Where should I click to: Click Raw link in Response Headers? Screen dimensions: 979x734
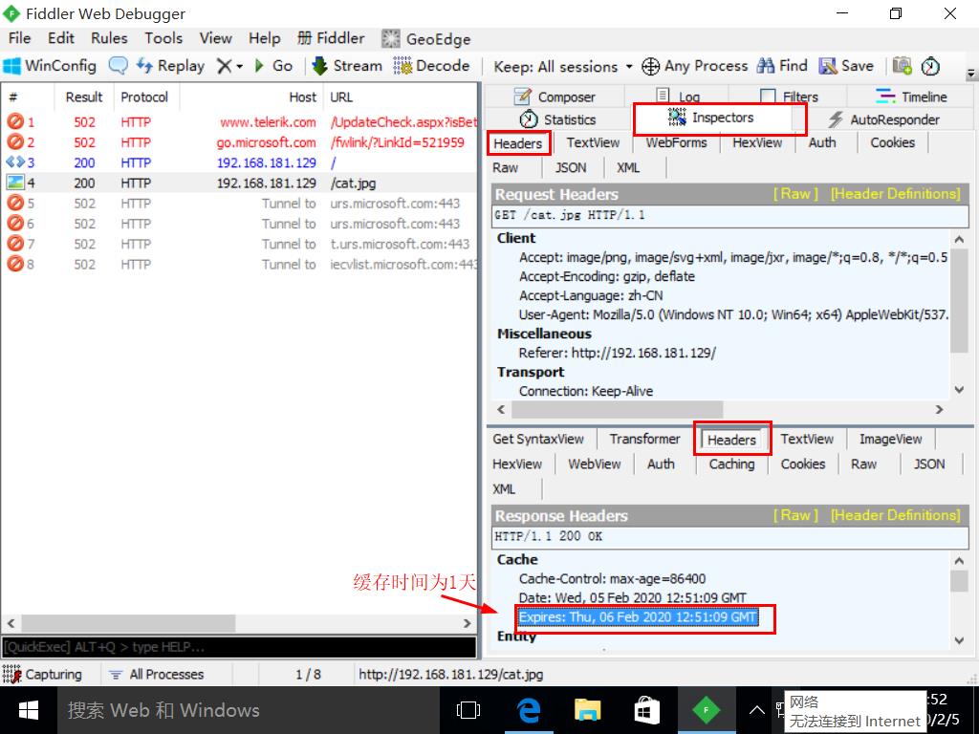(x=795, y=515)
